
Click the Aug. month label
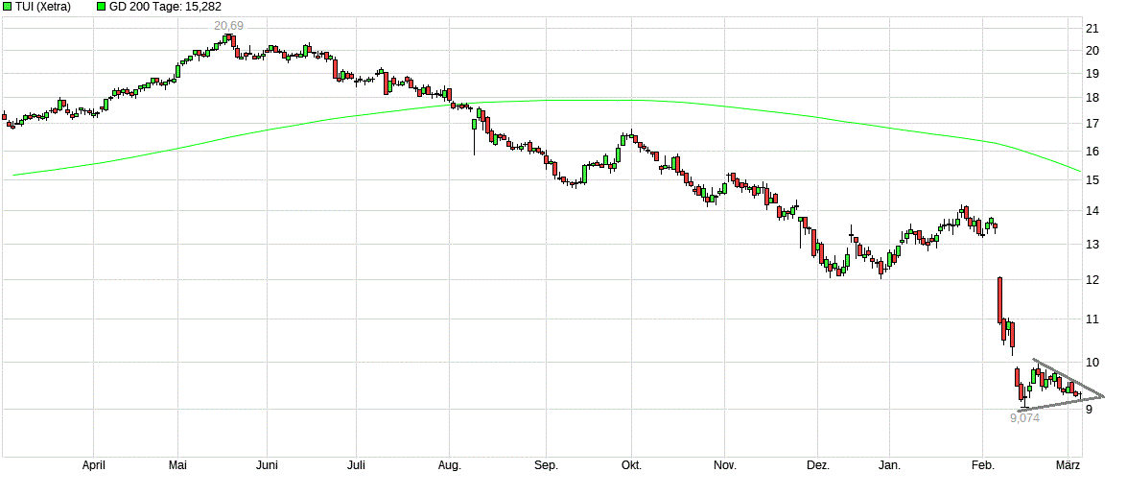pos(450,465)
